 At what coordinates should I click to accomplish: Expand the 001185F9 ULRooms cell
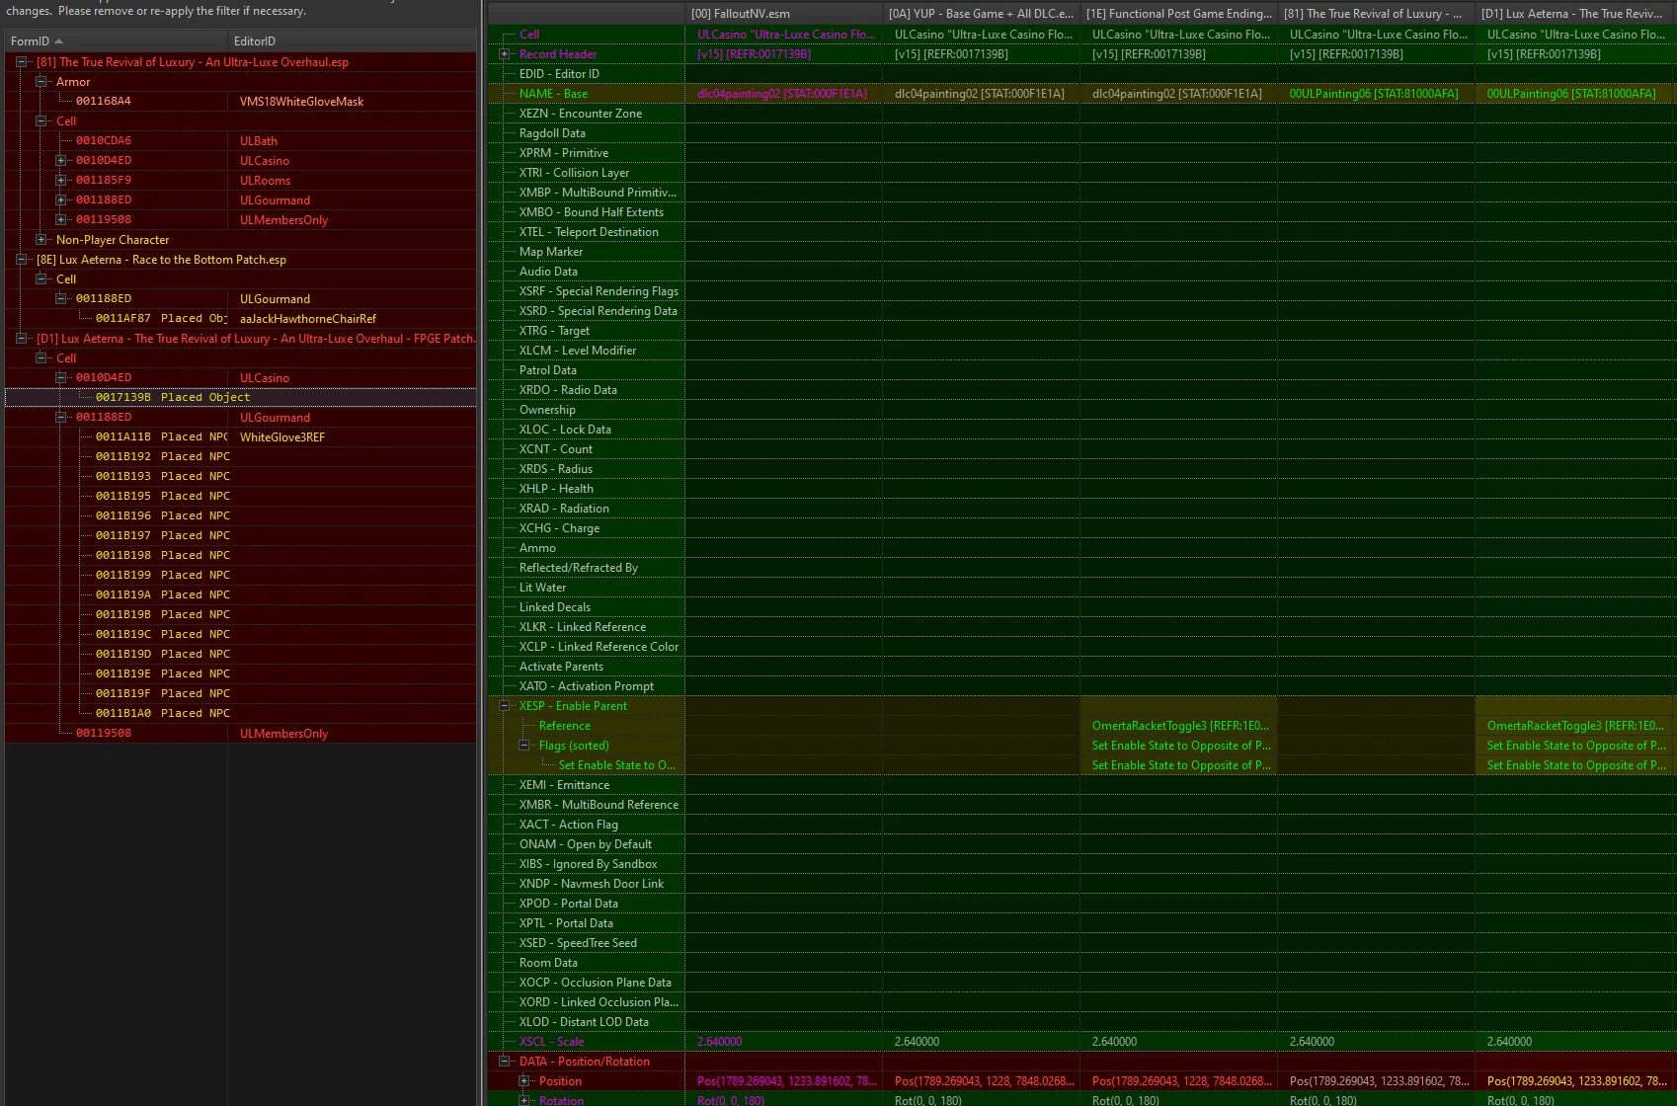60,181
